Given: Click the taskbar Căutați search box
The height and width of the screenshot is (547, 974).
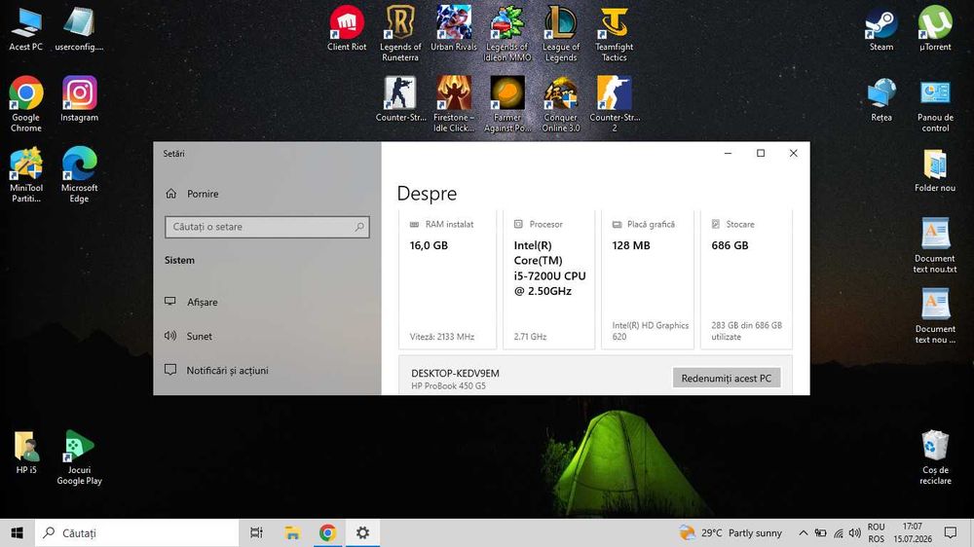Looking at the screenshot, I should click(136, 532).
